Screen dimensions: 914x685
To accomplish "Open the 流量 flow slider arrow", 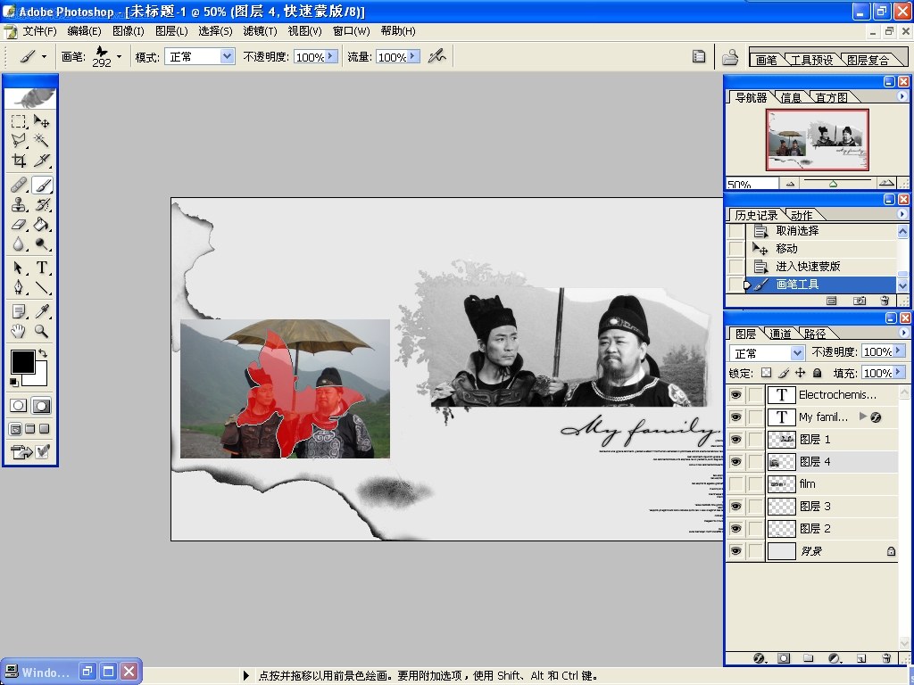I will tap(412, 56).
